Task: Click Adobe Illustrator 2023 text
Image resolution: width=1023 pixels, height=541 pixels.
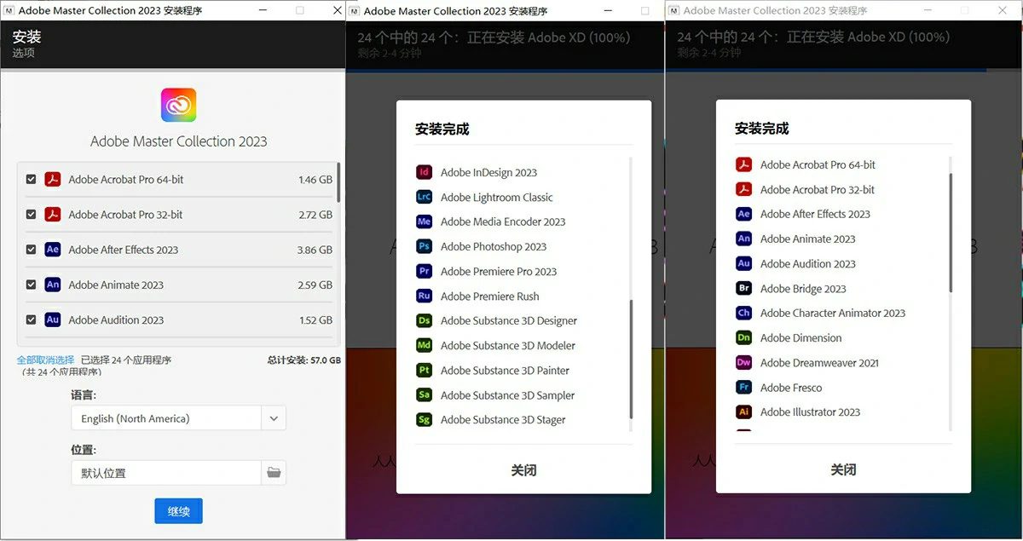Action: 811,412
